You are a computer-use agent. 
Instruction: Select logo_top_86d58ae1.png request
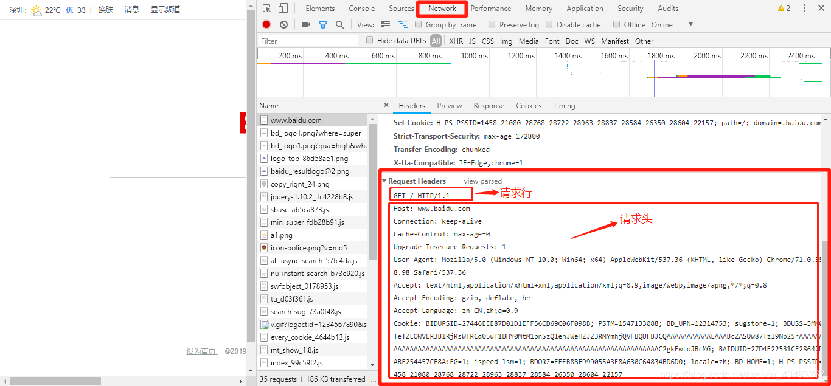(x=313, y=159)
